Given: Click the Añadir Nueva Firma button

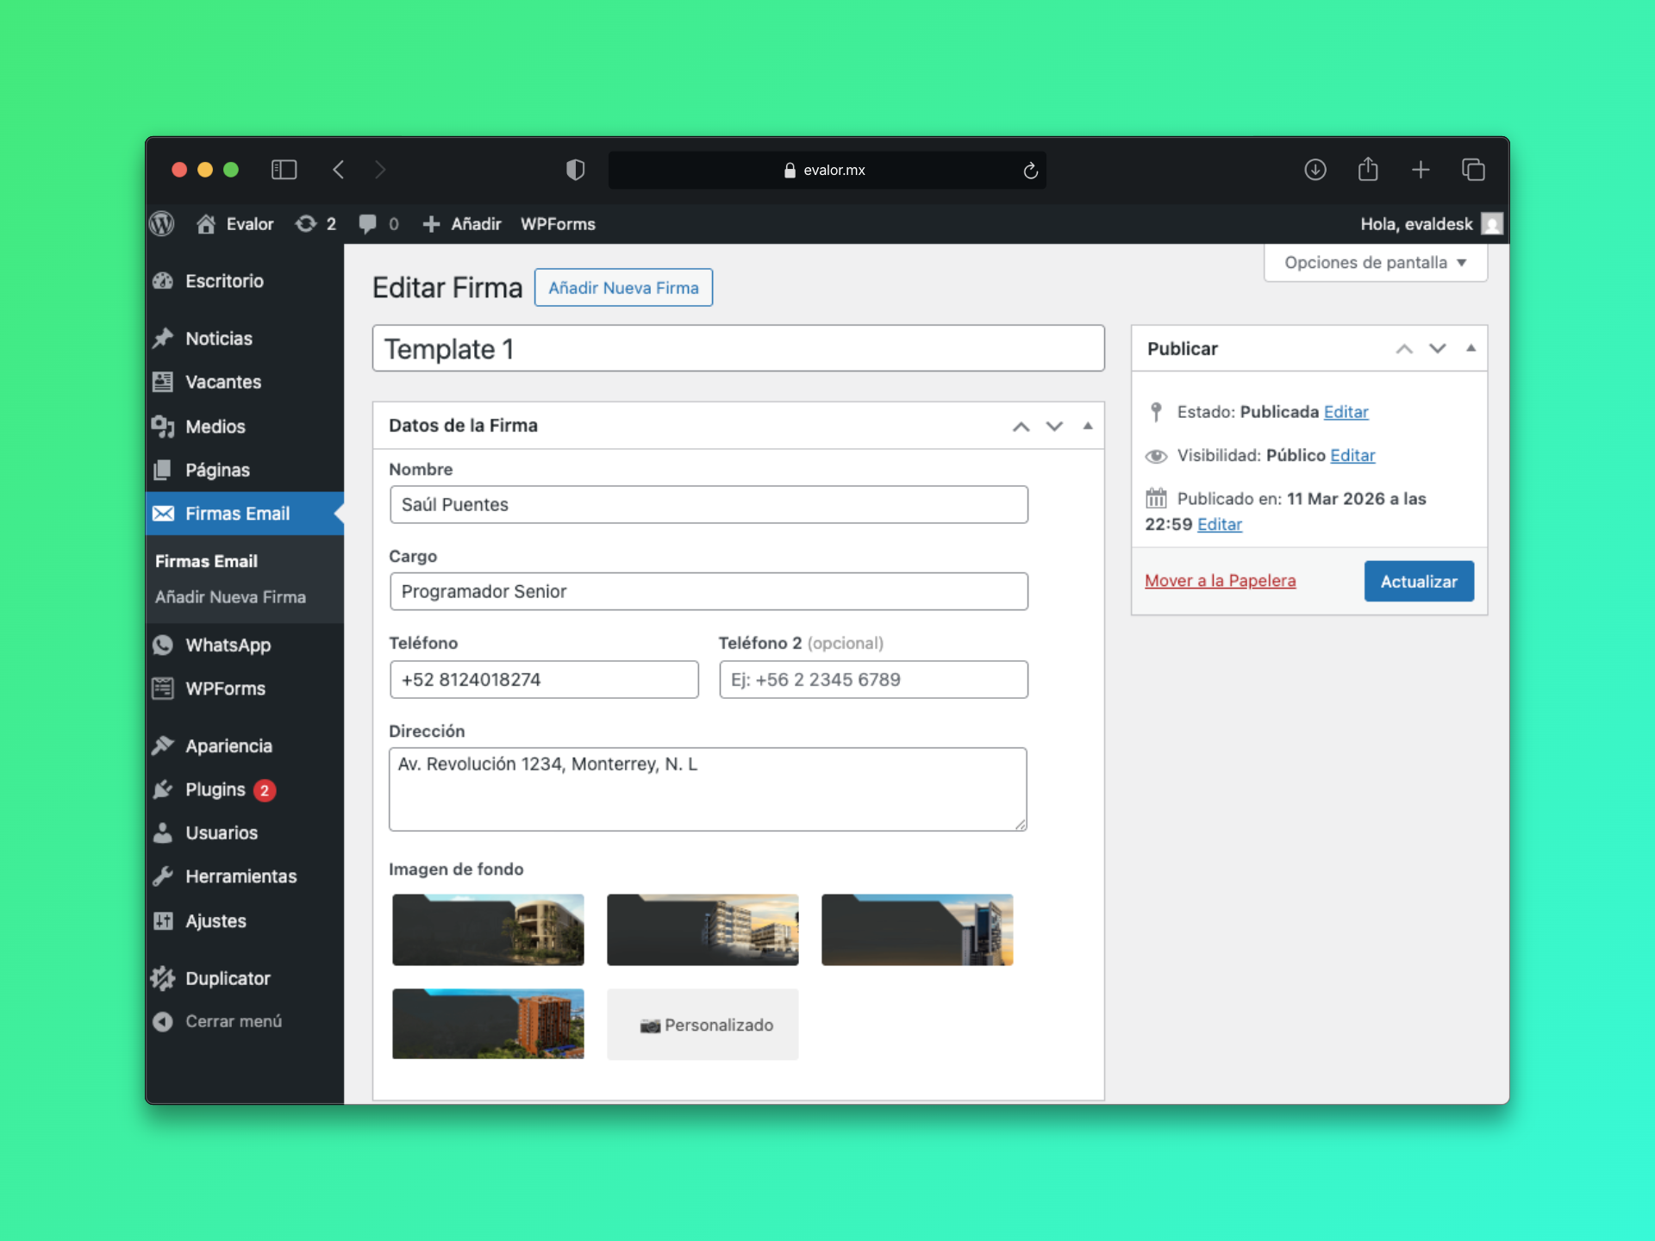Looking at the screenshot, I should 623,287.
